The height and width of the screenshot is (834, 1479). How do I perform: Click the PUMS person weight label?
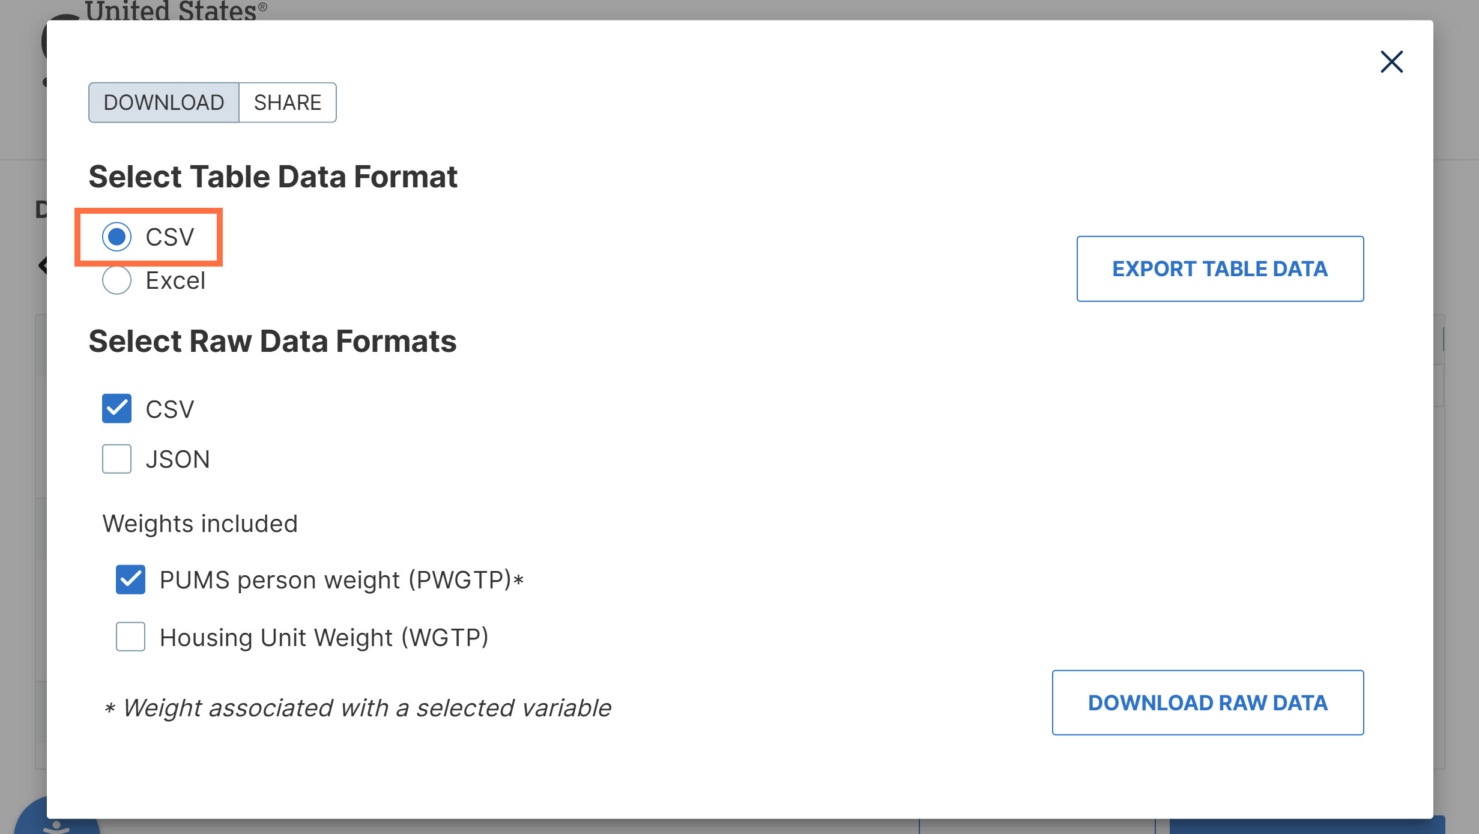pyautogui.click(x=341, y=580)
